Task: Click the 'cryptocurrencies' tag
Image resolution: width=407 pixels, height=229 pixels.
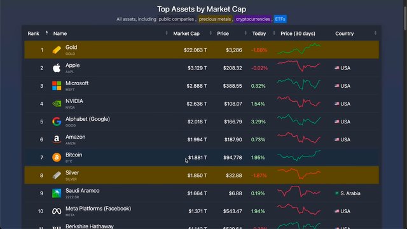Action: [x=253, y=19]
